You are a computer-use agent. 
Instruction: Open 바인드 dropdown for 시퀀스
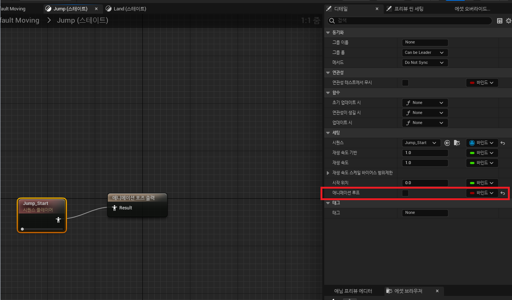click(482, 143)
